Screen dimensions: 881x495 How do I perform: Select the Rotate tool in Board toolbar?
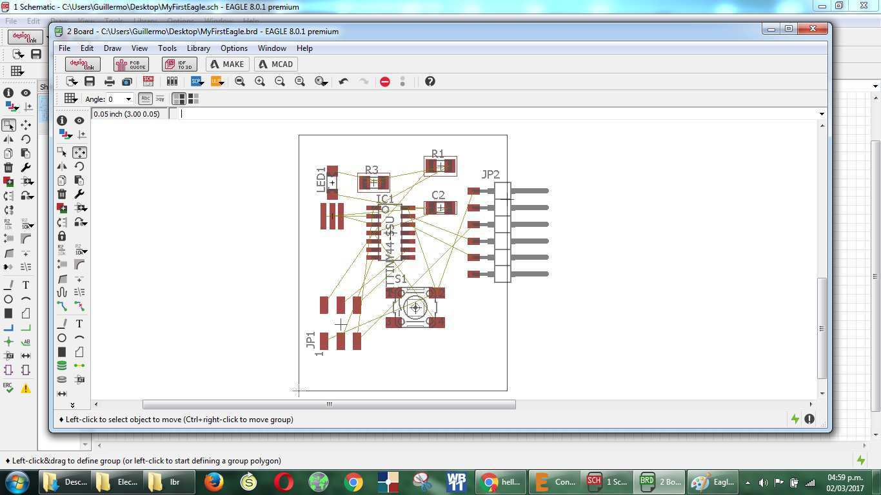(79, 166)
